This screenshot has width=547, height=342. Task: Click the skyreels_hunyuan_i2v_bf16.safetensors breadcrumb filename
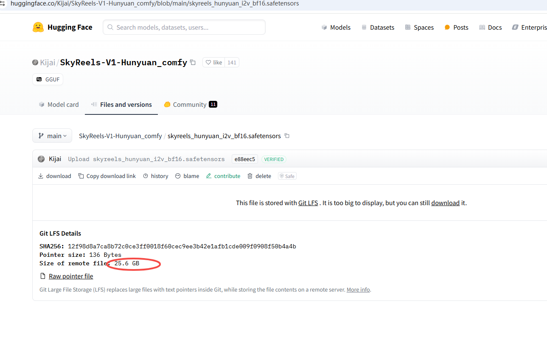pos(224,136)
